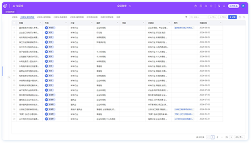Open the user avatar in the header

coord(243,6)
